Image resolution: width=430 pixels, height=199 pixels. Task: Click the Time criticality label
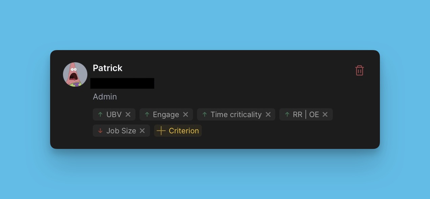pos(236,114)
